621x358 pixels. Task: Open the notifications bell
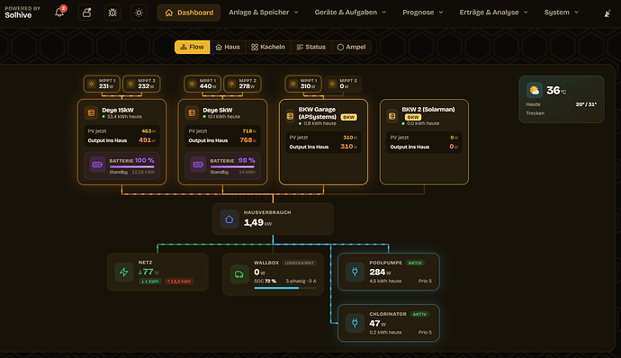pyautogui.click(x=59, y=13)
